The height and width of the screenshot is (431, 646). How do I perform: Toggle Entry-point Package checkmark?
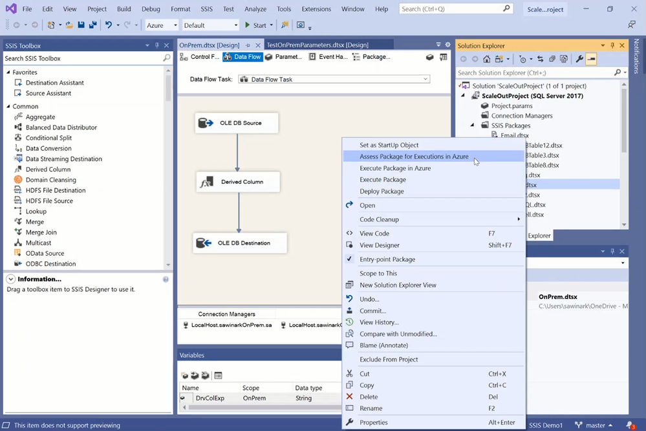pos(349,259)
